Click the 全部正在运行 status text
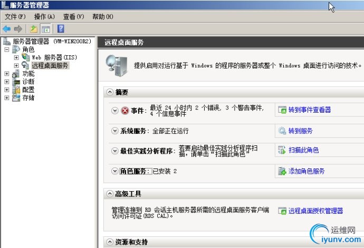The image size is (364, 248). point(170,131)
